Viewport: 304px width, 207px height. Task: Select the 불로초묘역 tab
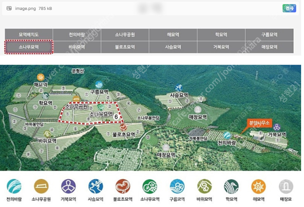click(125, 47)
